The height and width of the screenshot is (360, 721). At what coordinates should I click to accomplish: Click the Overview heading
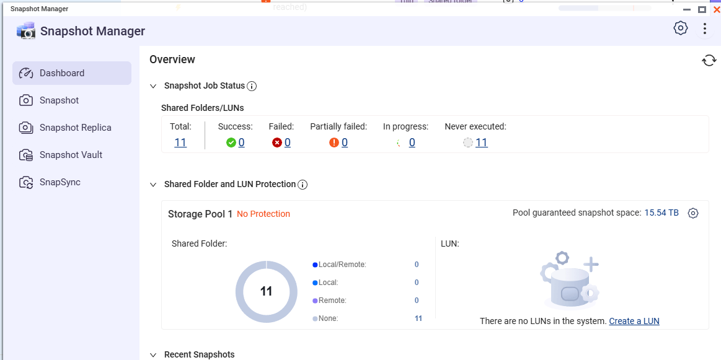click(172, 59)
